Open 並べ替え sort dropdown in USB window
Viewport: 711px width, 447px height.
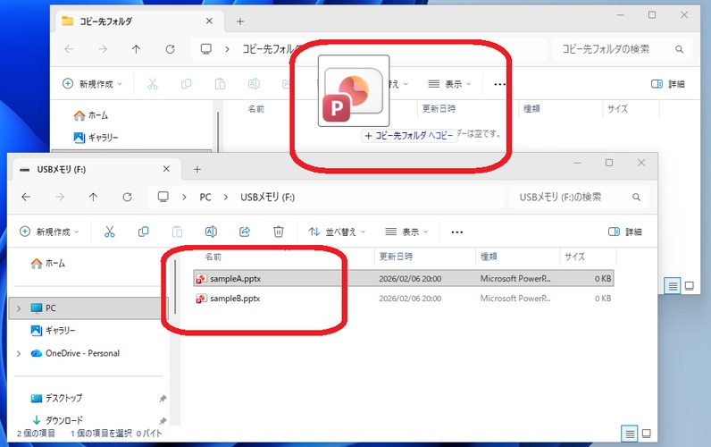[337, 232]
